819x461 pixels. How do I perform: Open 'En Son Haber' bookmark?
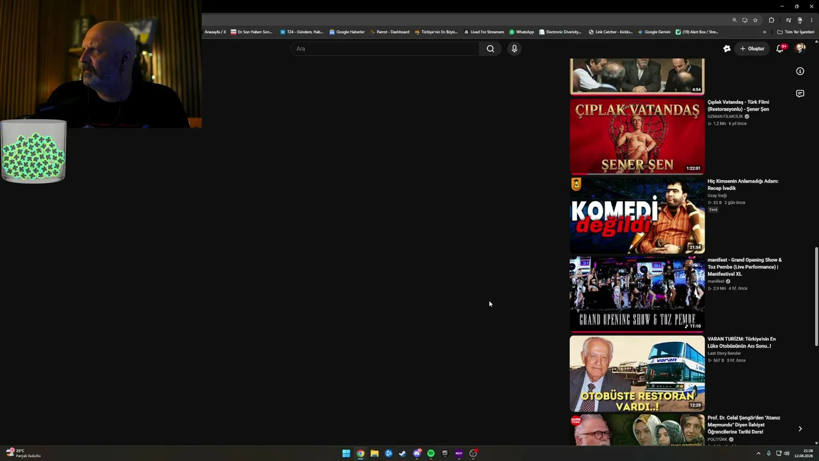pyautogui.click(x=251, y=31)
